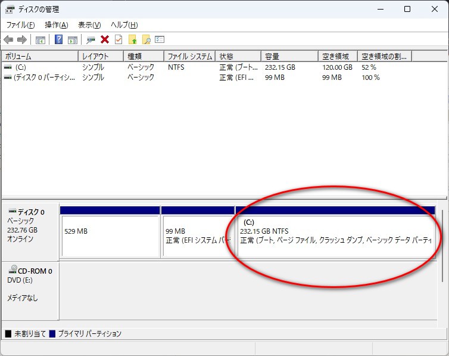Click the CD-ROM 0 disc icon
Image resolution: width=449 pixels, height=356 pixels.
click(13, 269)
